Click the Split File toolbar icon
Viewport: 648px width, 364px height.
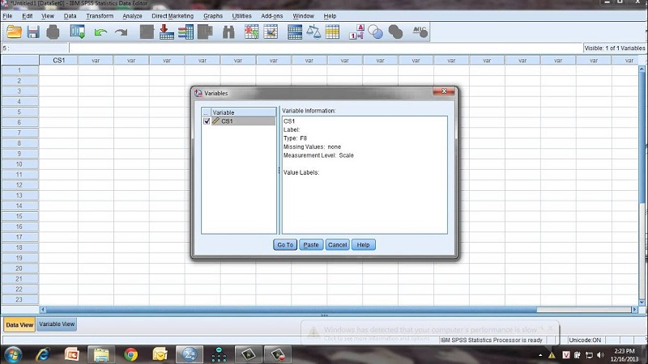[x=295, y=32]
